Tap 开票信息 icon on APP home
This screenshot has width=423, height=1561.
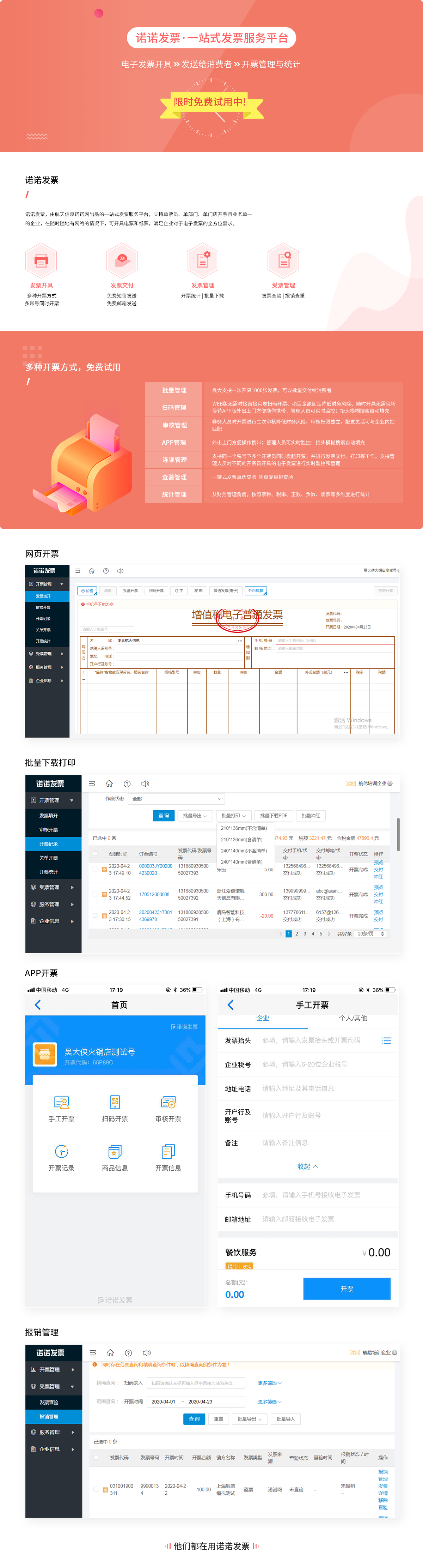click(168, 1151)
